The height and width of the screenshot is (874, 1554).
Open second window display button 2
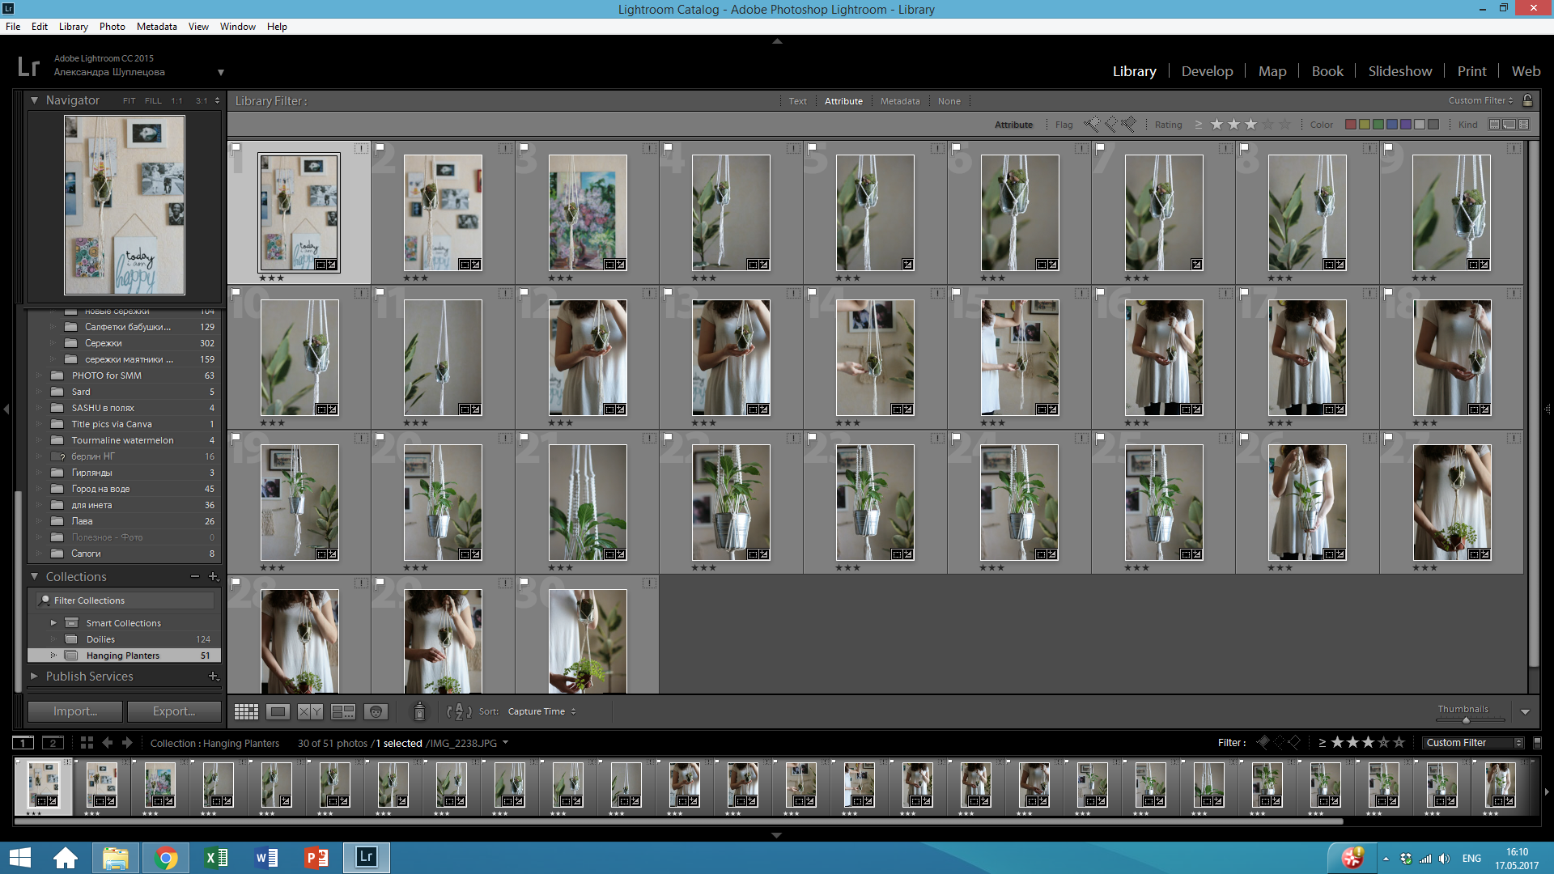pyautogui.click(x=53, y=743)
